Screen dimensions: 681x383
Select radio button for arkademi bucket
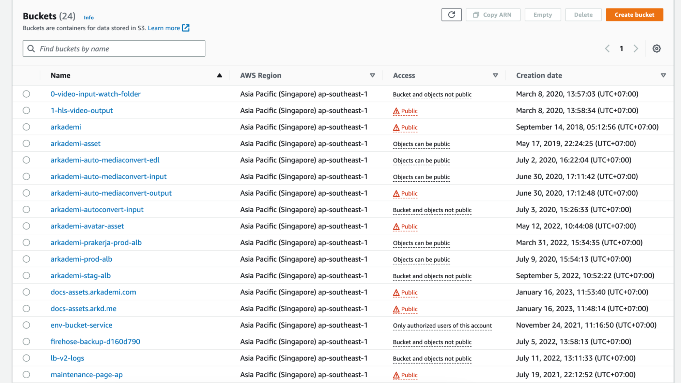point(26,127)
